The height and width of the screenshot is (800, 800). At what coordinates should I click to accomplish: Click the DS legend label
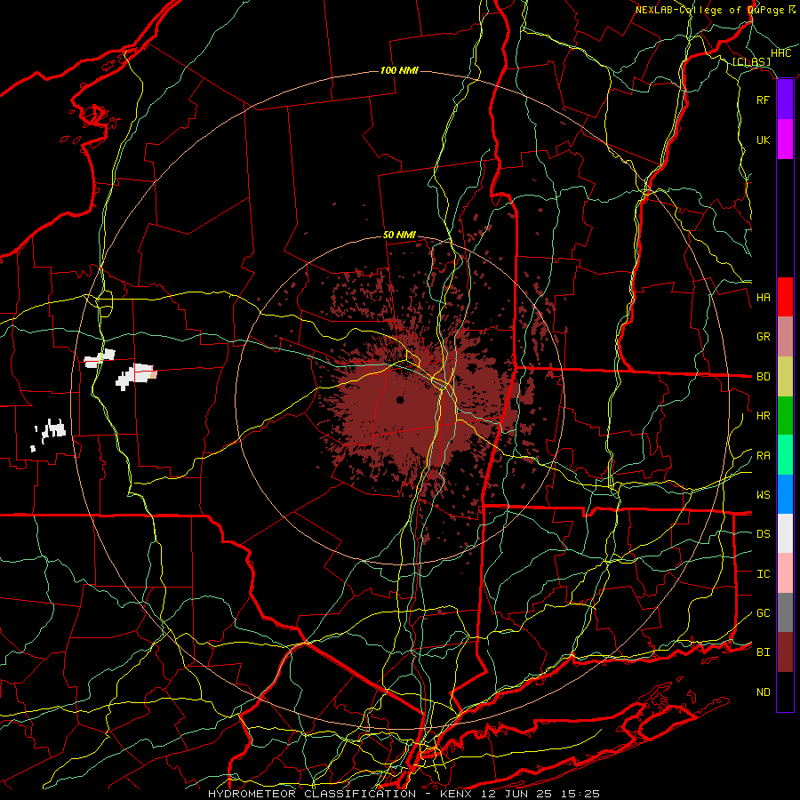[x=764, y=533]
